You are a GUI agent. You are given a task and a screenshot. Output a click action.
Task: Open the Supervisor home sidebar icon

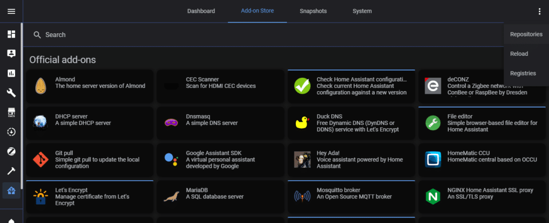coord(11,191)
